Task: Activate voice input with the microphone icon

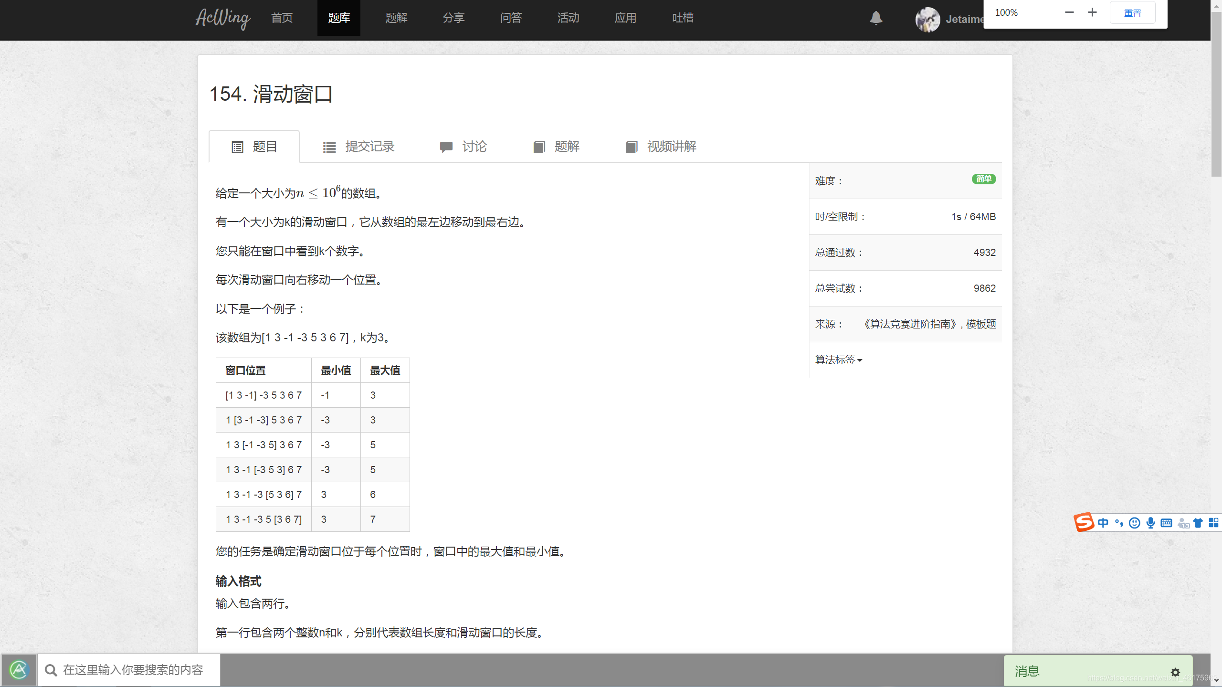Action: [1150, 523]
